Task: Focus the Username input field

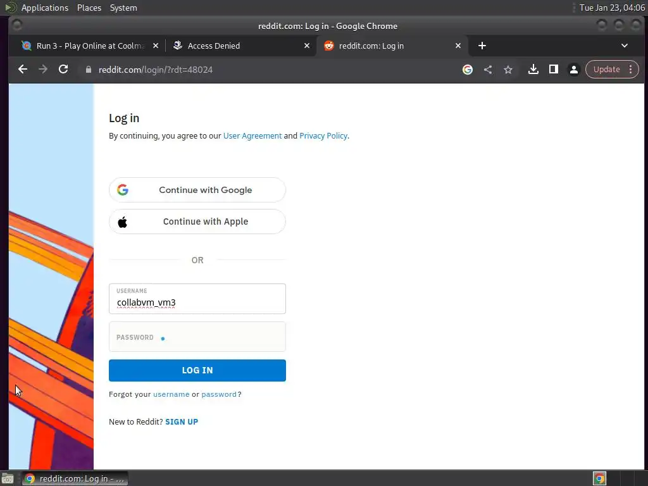Action: click(197, 299)
